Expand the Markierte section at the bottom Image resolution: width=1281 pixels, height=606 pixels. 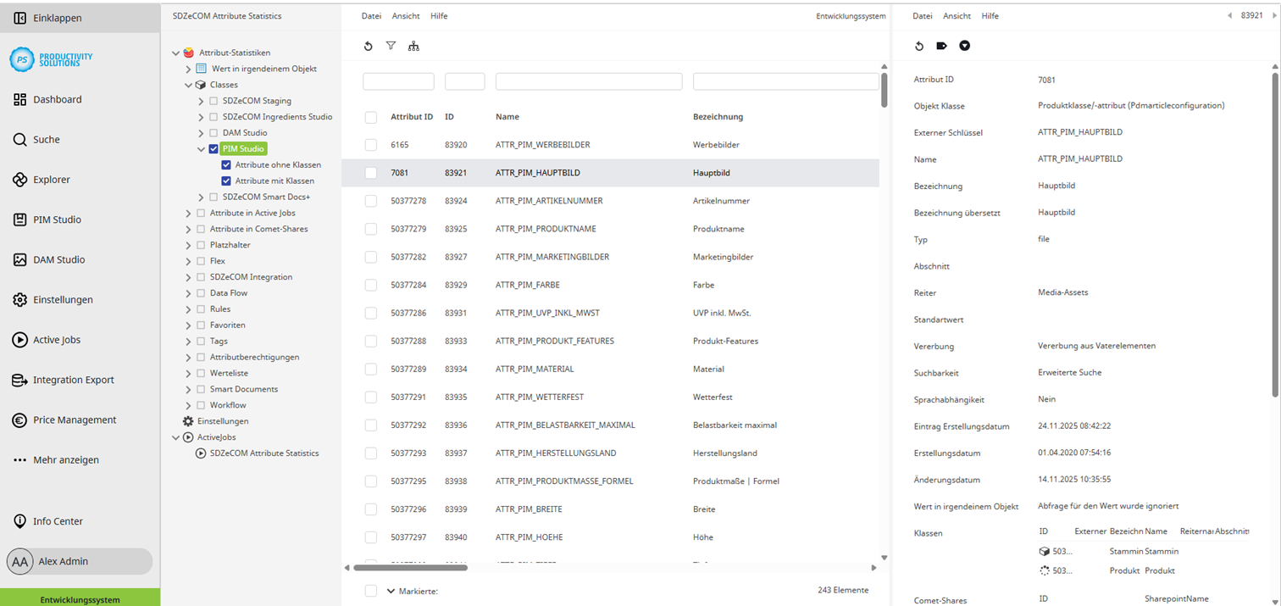391,590
